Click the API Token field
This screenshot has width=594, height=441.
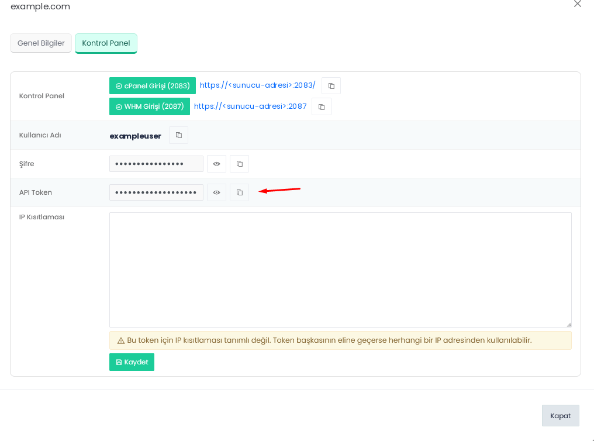(x=156, y=192)
